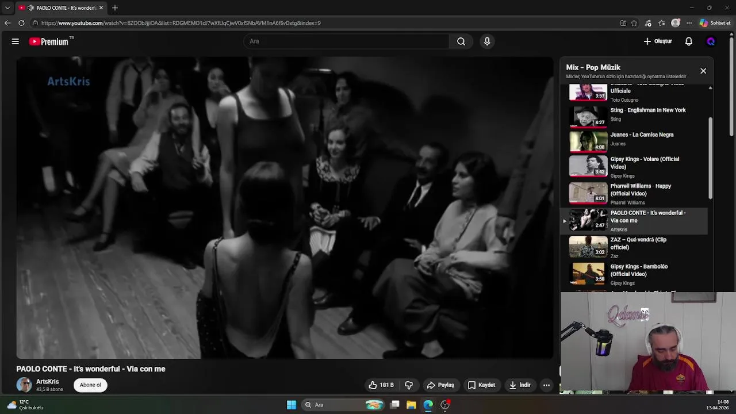Dislike the video
The height and width of the screenshot is (414, 736).
pyautogui.click(x=409, y=385)
